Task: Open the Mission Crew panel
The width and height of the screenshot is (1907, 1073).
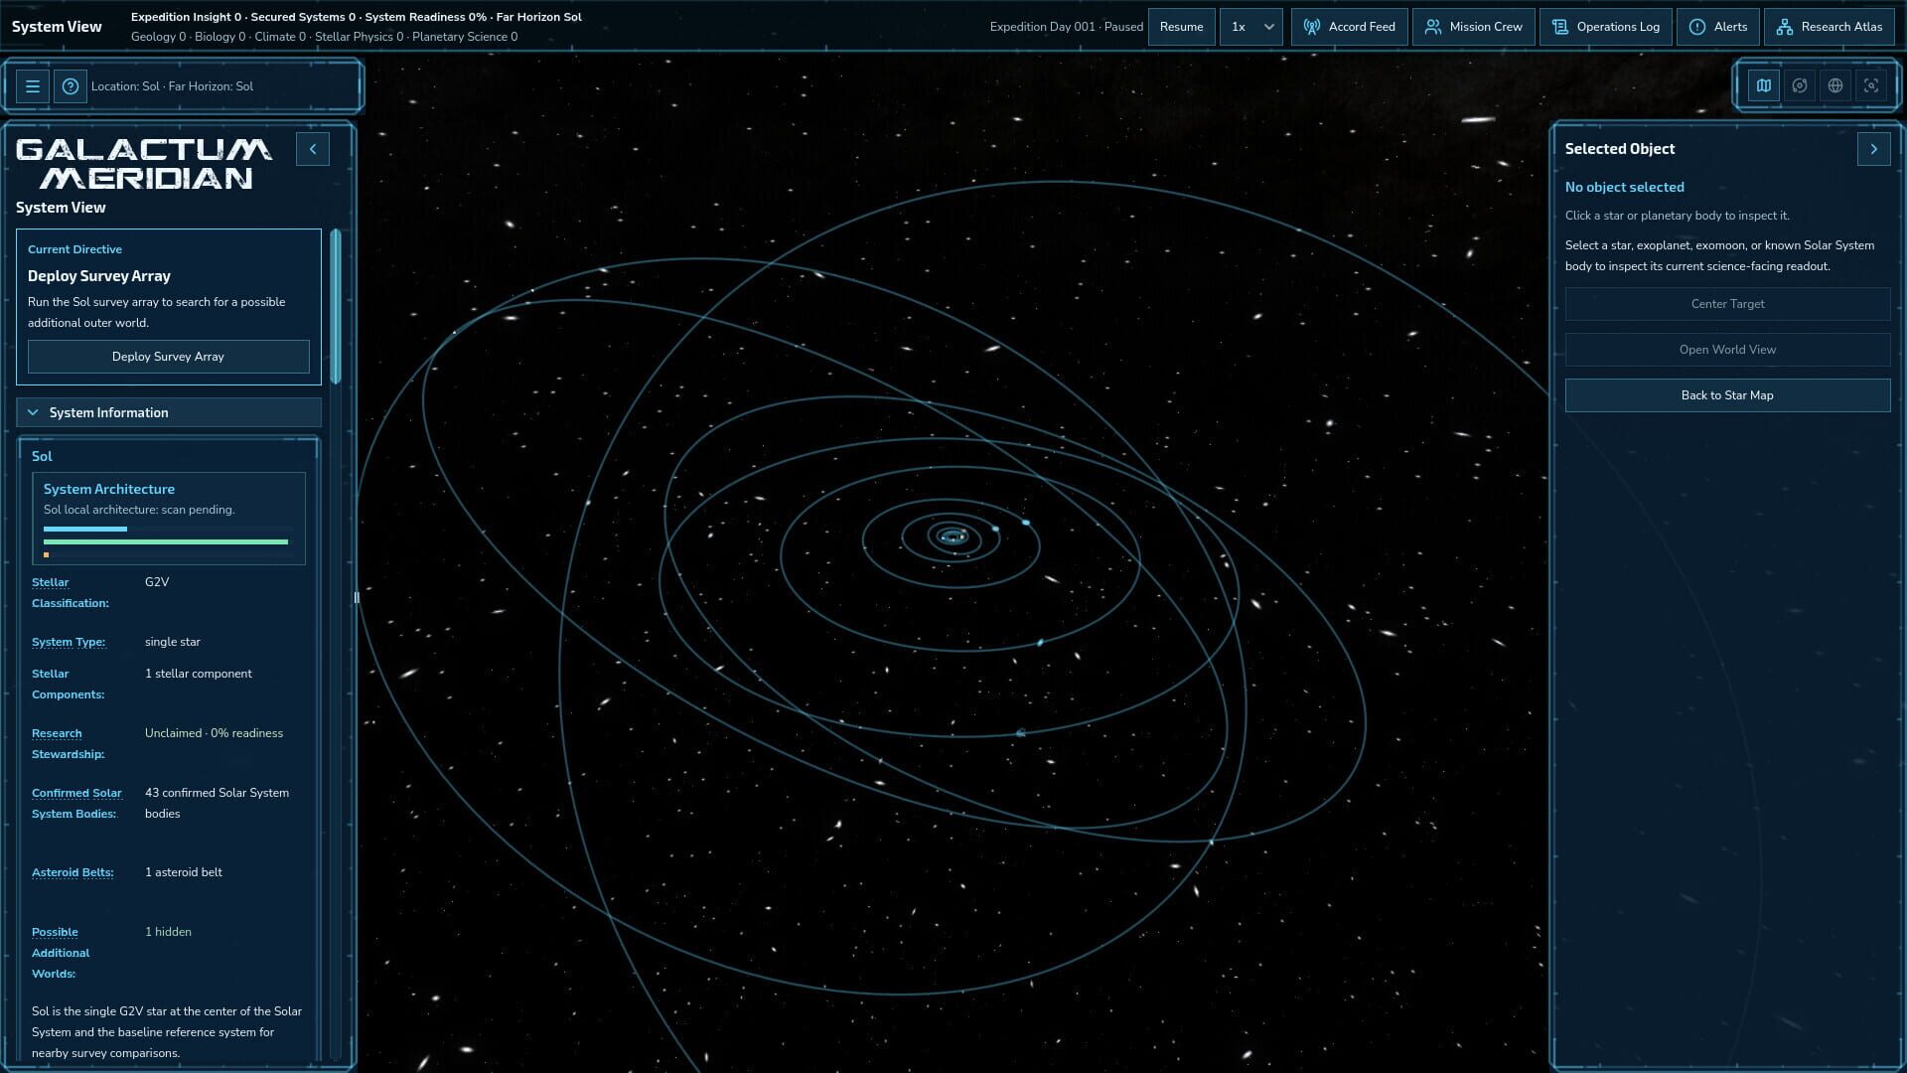Action: [1473, 27]
